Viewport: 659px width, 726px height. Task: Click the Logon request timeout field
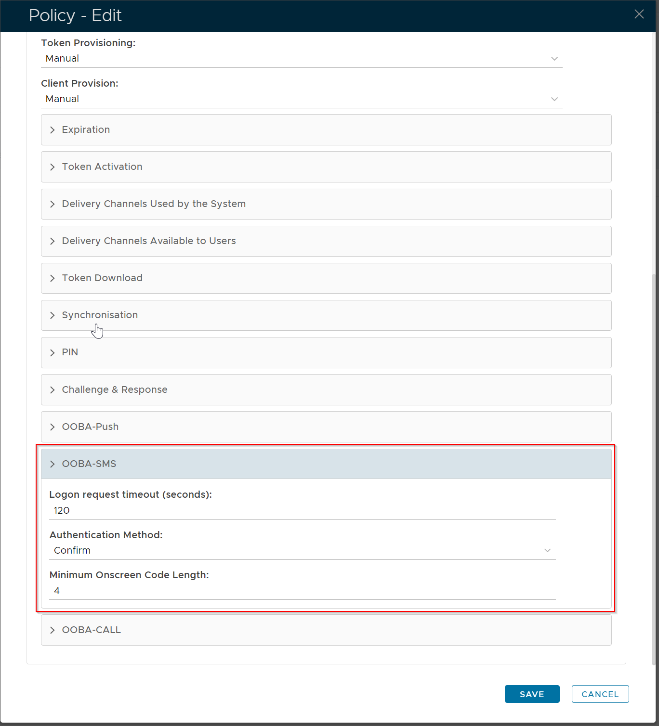click(302, 511)
